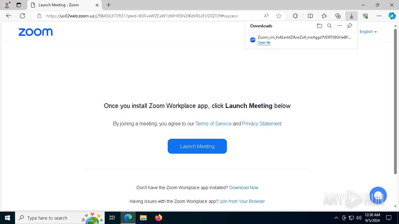Select the downloaded Zoom installer filename
This screenshot has width=399, height=224.
click(x=304, y=37)
